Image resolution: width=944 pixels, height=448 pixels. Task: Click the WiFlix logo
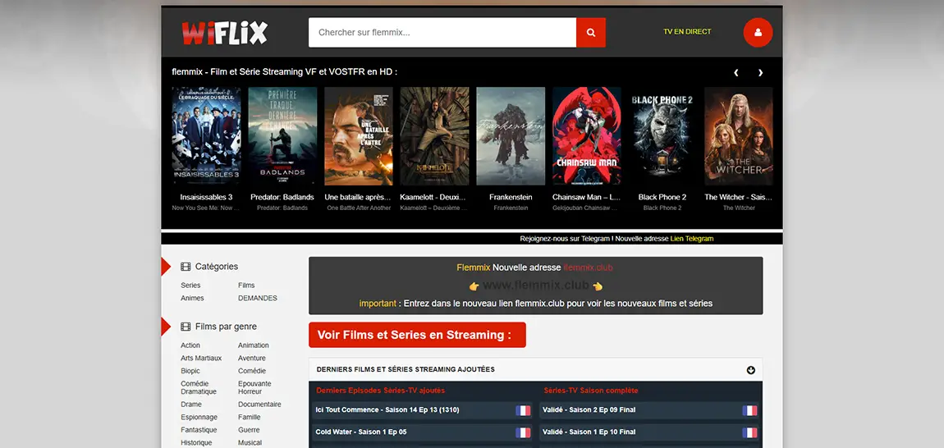(225, 33)
